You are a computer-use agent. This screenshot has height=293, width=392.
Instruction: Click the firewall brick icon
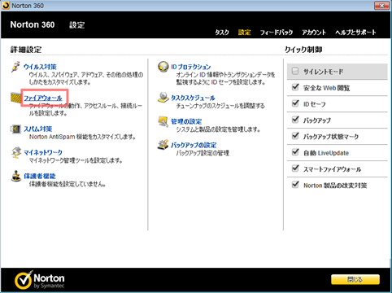(x=15, y=98)
